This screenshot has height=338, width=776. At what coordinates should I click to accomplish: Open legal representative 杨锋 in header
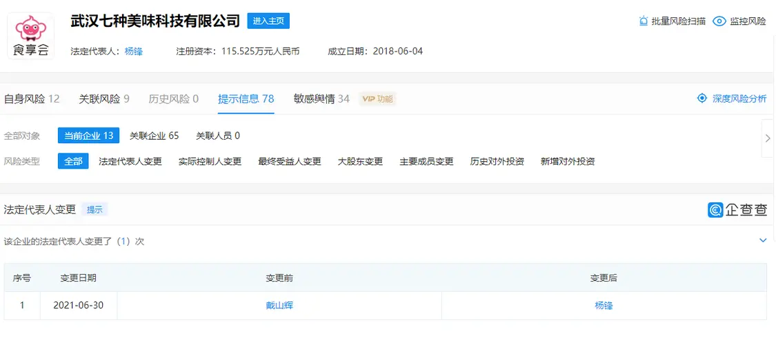pyautogui.click(x=134, y=52)
